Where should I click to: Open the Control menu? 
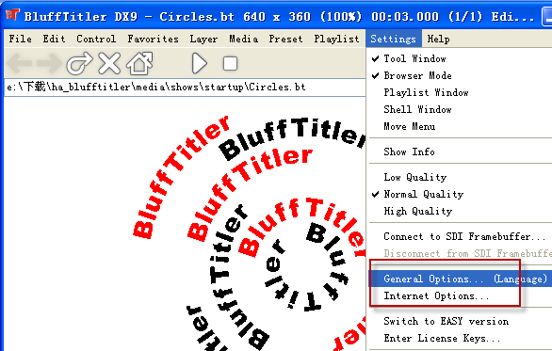pyautogui.click(x=96, y=39)
